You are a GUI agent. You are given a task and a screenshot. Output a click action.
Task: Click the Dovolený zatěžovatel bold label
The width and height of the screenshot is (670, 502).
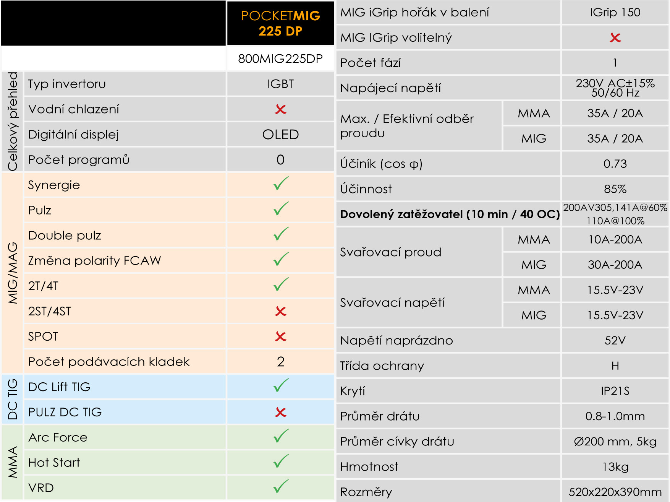coord(450,214)
